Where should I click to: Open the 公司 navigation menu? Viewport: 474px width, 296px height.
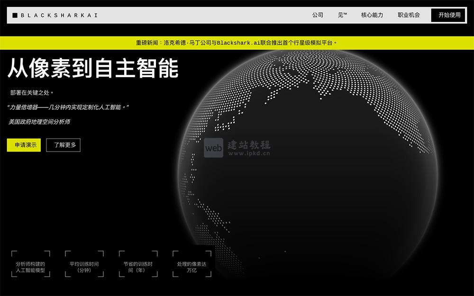coord(317,15)
